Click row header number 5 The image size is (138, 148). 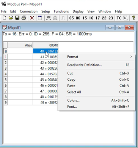[x=5, y=80]
